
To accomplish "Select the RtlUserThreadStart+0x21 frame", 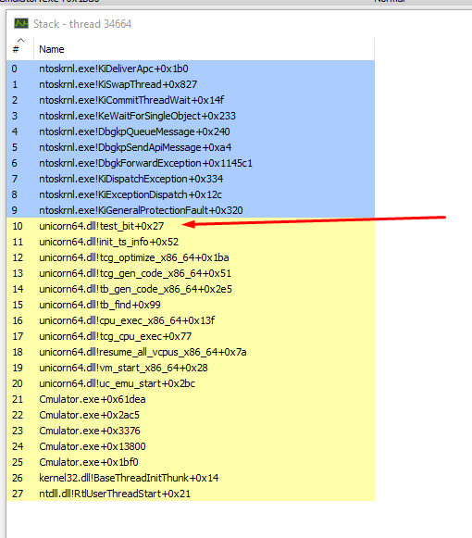I will 191,494.
